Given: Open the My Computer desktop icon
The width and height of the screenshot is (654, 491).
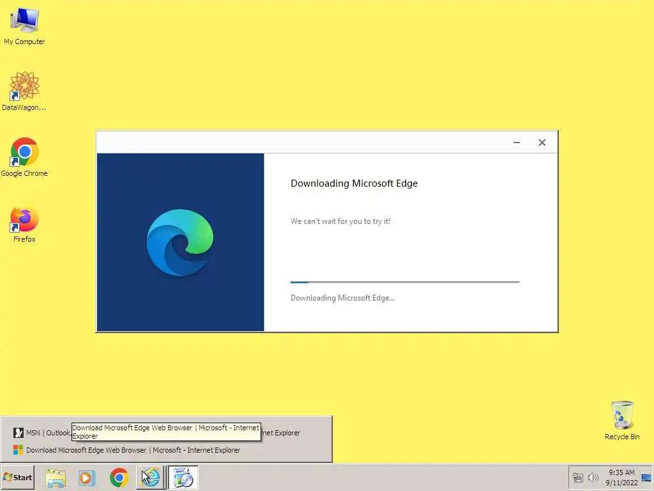Looking at the screenshot, I should (x=24, y=26).
